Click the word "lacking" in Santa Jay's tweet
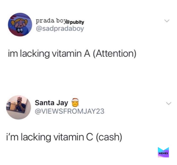The height and width of the screenshot is (165, 177). [36, 137]
